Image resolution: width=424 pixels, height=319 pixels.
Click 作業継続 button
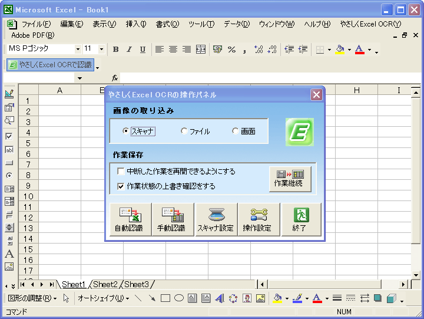[290, 179]
